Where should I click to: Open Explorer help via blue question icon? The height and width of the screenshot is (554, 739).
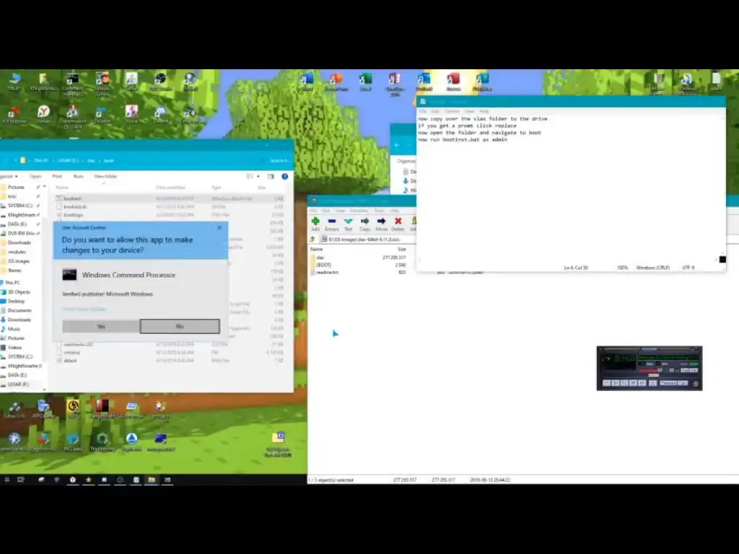[284, 176]
